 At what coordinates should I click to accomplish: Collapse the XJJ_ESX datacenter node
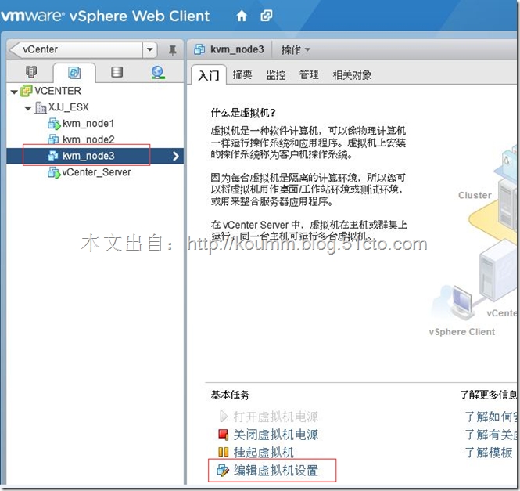tap(28, 108)
